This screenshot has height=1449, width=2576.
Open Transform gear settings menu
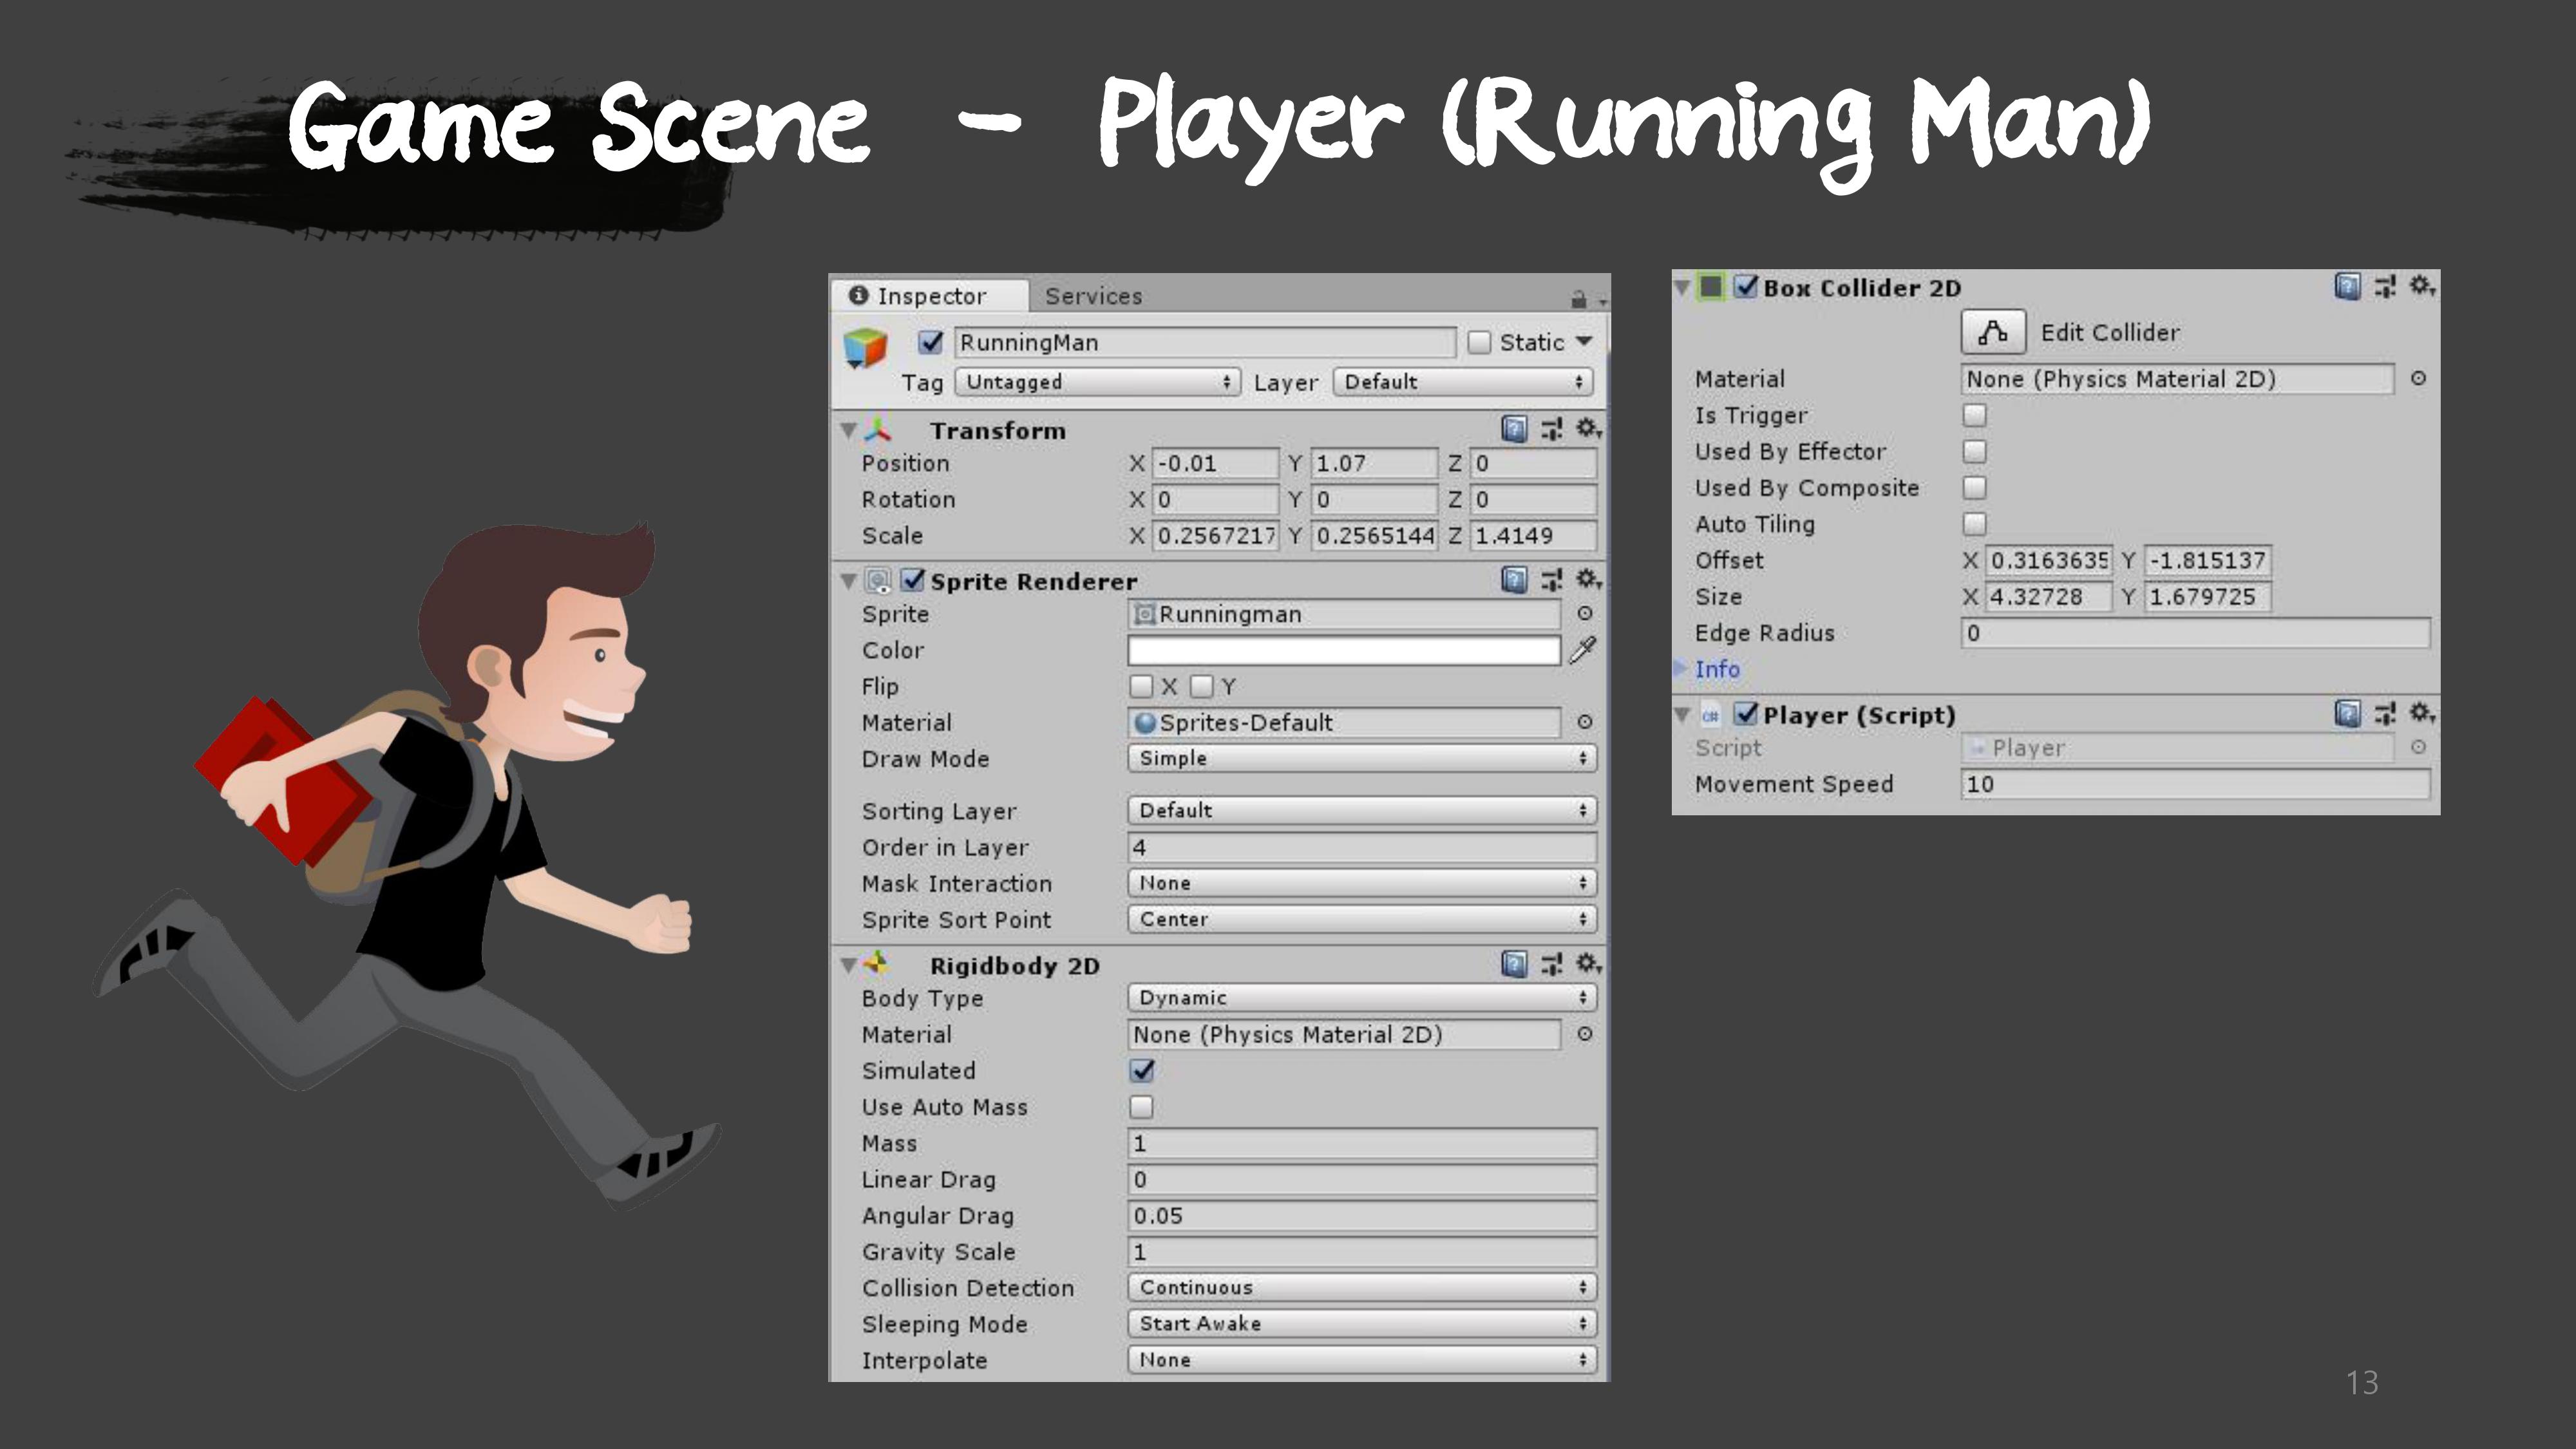(x=1588, y=430)
